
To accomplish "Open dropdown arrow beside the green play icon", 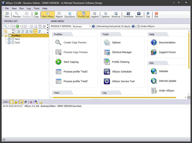I will [x=20, y=26].
